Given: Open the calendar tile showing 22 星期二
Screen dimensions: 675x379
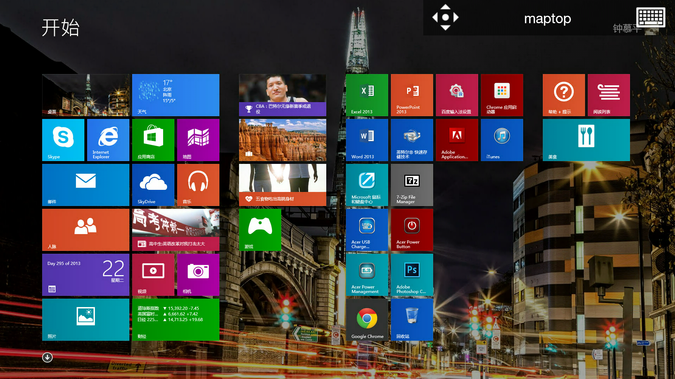Looking at the screenshot, I should click(86, 275).
